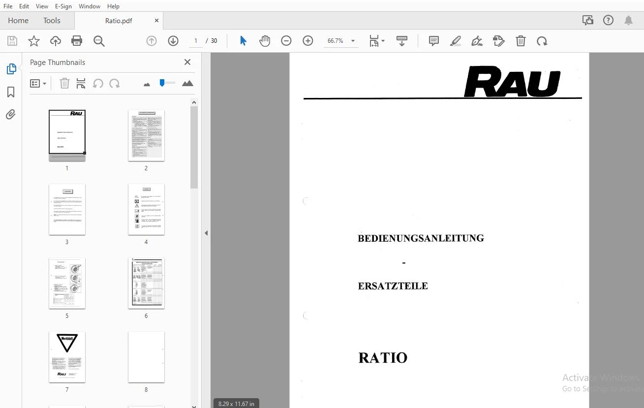Enlarge thumbnails with large mountain icon
Viewport: 644px width, 408px height.
point(187,84)
